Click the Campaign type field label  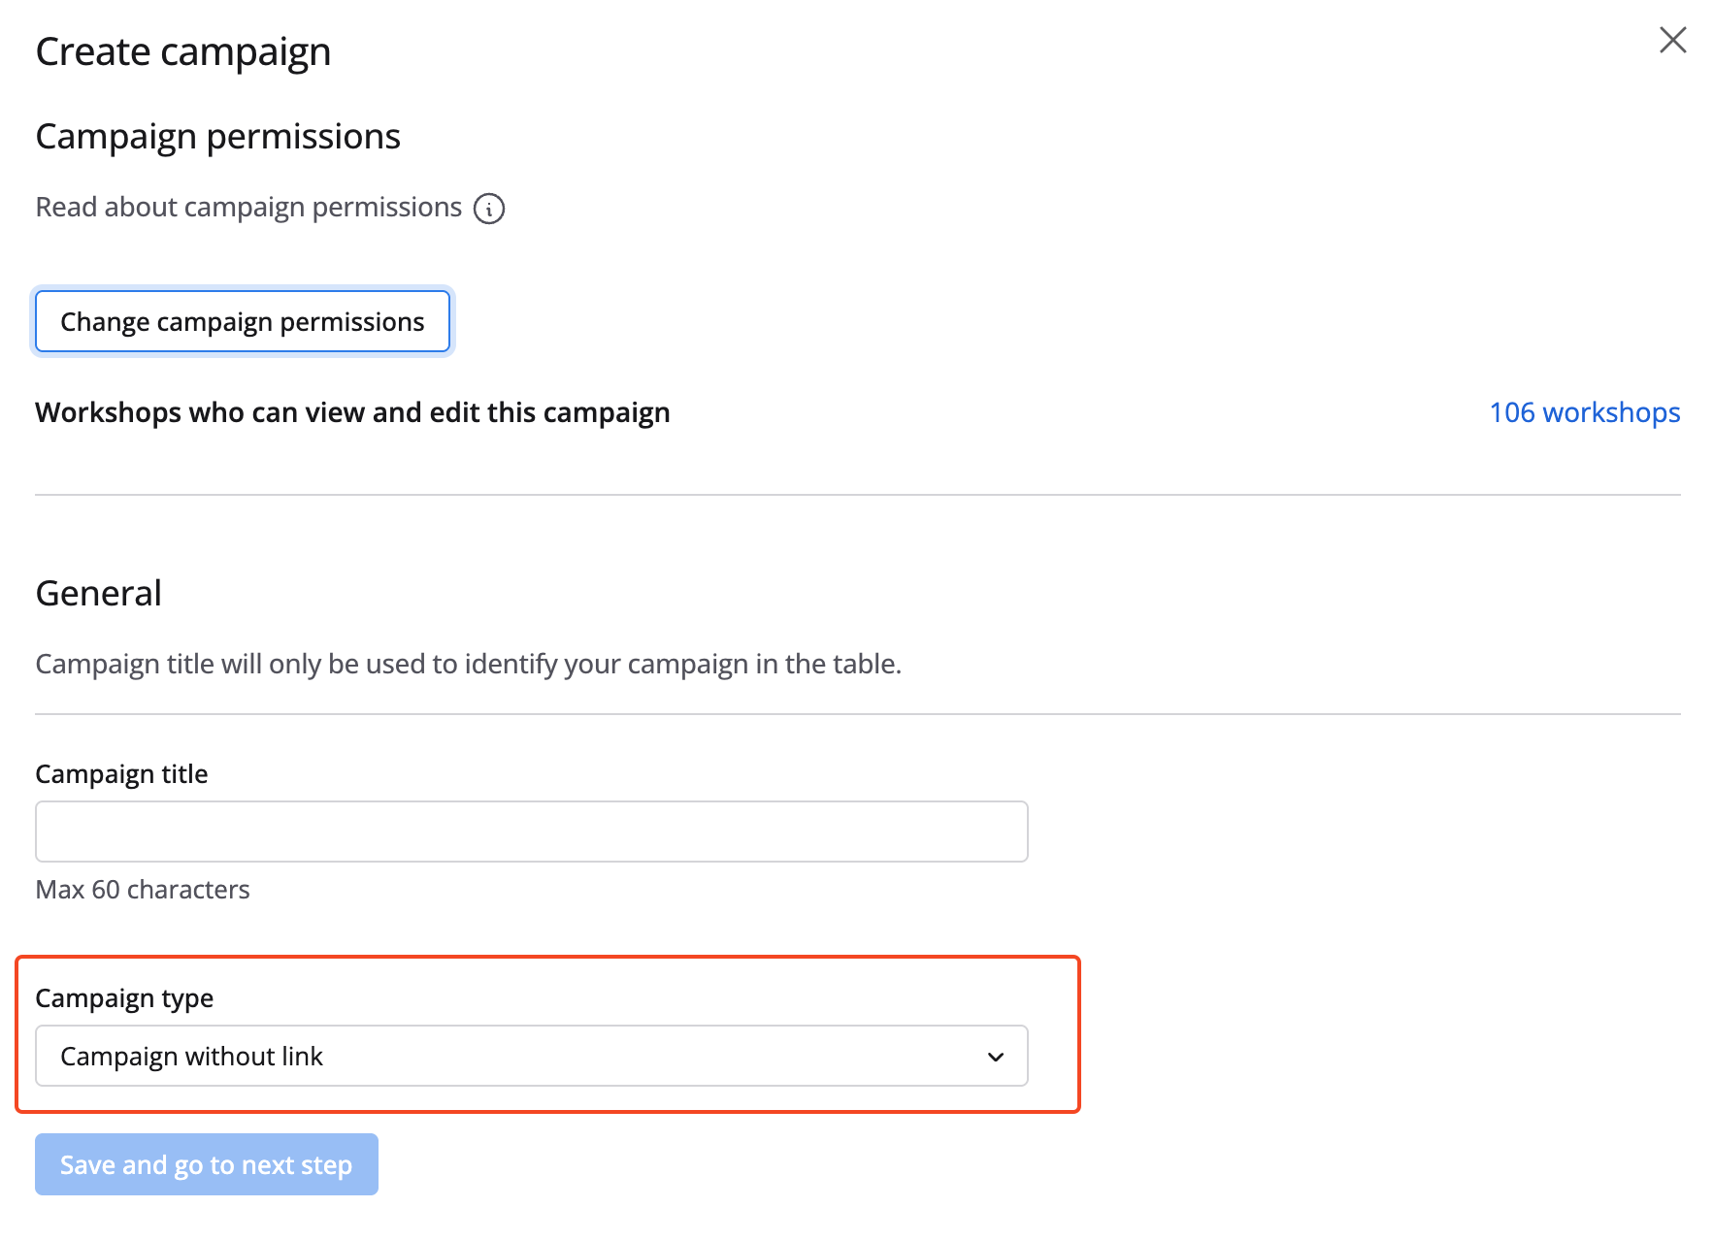pos(124,998)
